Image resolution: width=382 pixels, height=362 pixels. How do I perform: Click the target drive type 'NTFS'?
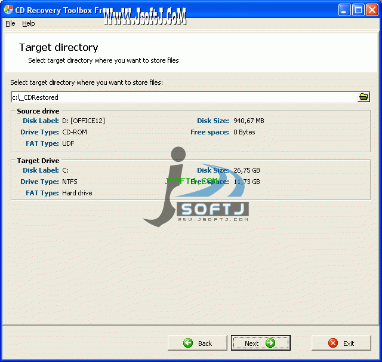tap(70, 182)
